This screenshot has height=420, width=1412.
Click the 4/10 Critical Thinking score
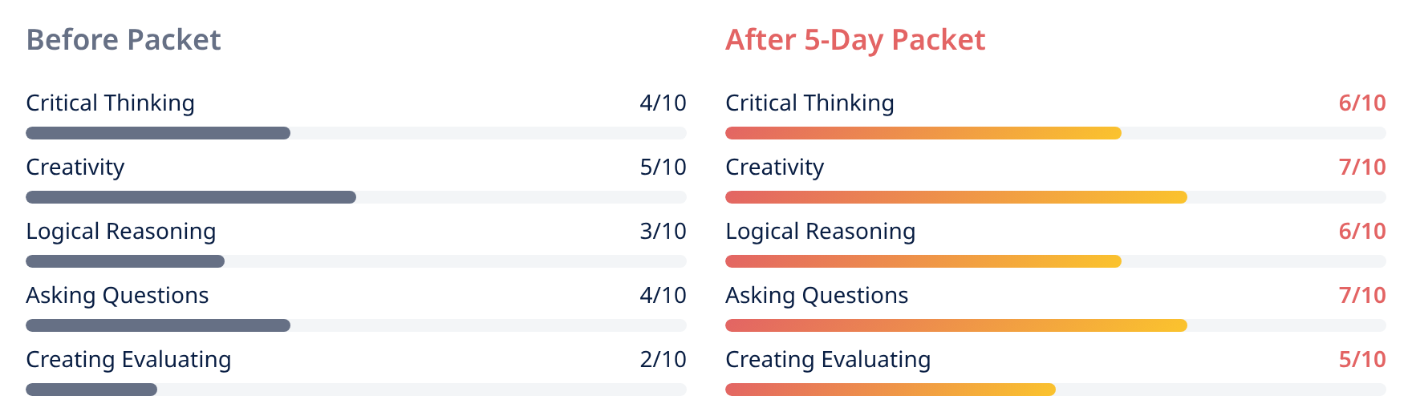663,103
